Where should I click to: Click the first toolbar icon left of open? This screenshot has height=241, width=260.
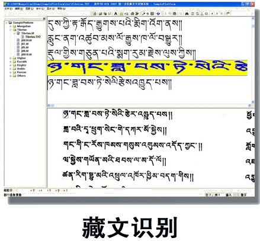tap(95, 14)
